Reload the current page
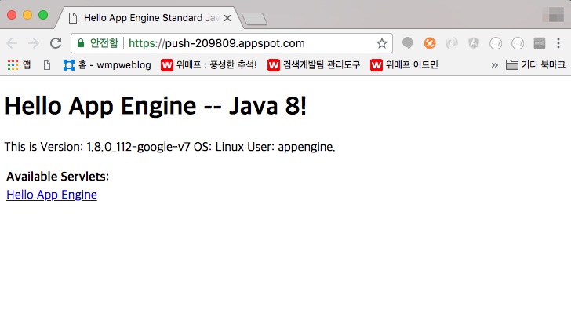This screenshot has width=571, height=314. coord(56,44)
